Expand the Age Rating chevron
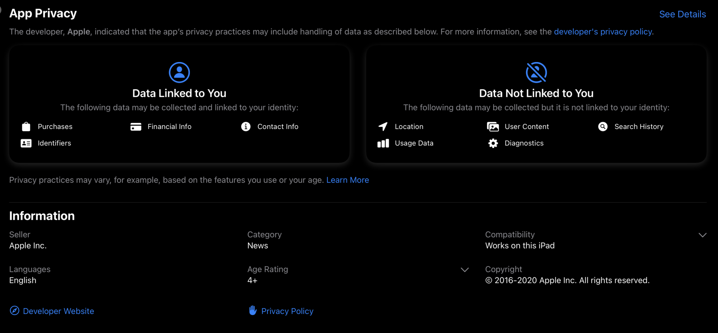This screenshot has height=333, width=718. coord(465,270)
